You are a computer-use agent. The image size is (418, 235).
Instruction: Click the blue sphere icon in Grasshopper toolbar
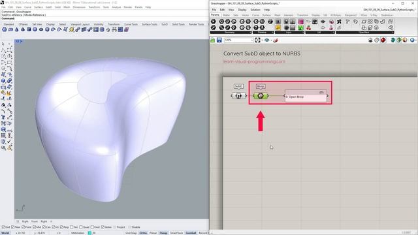412,40
